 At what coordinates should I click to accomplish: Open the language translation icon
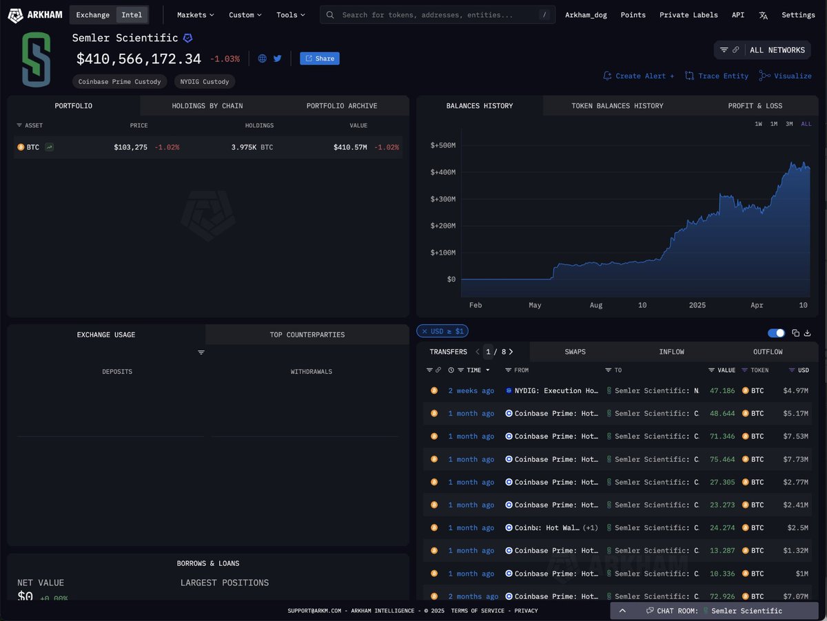tap(763, 14)
